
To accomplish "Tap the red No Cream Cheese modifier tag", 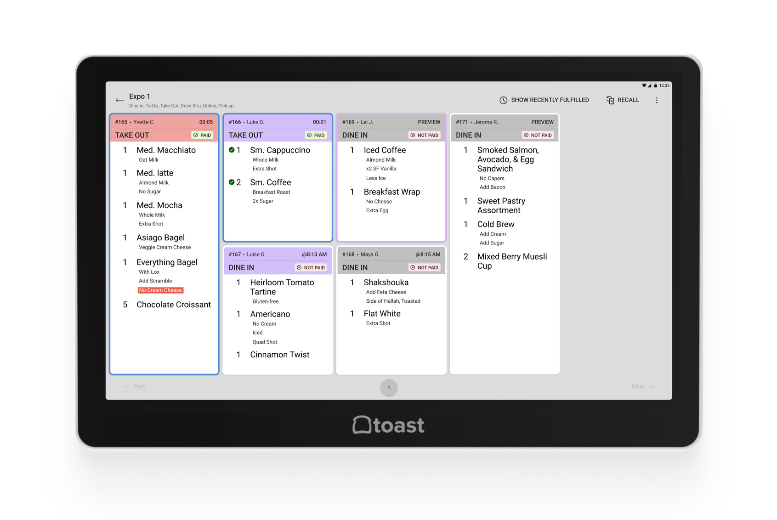I will point(160,290).
